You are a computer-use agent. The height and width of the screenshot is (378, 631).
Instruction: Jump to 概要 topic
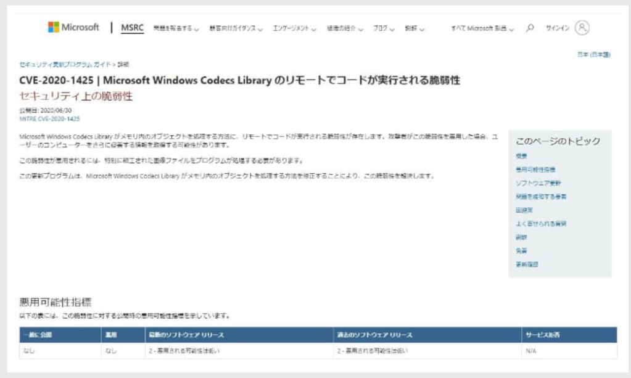pyautogui.click(x=521, y=156)
